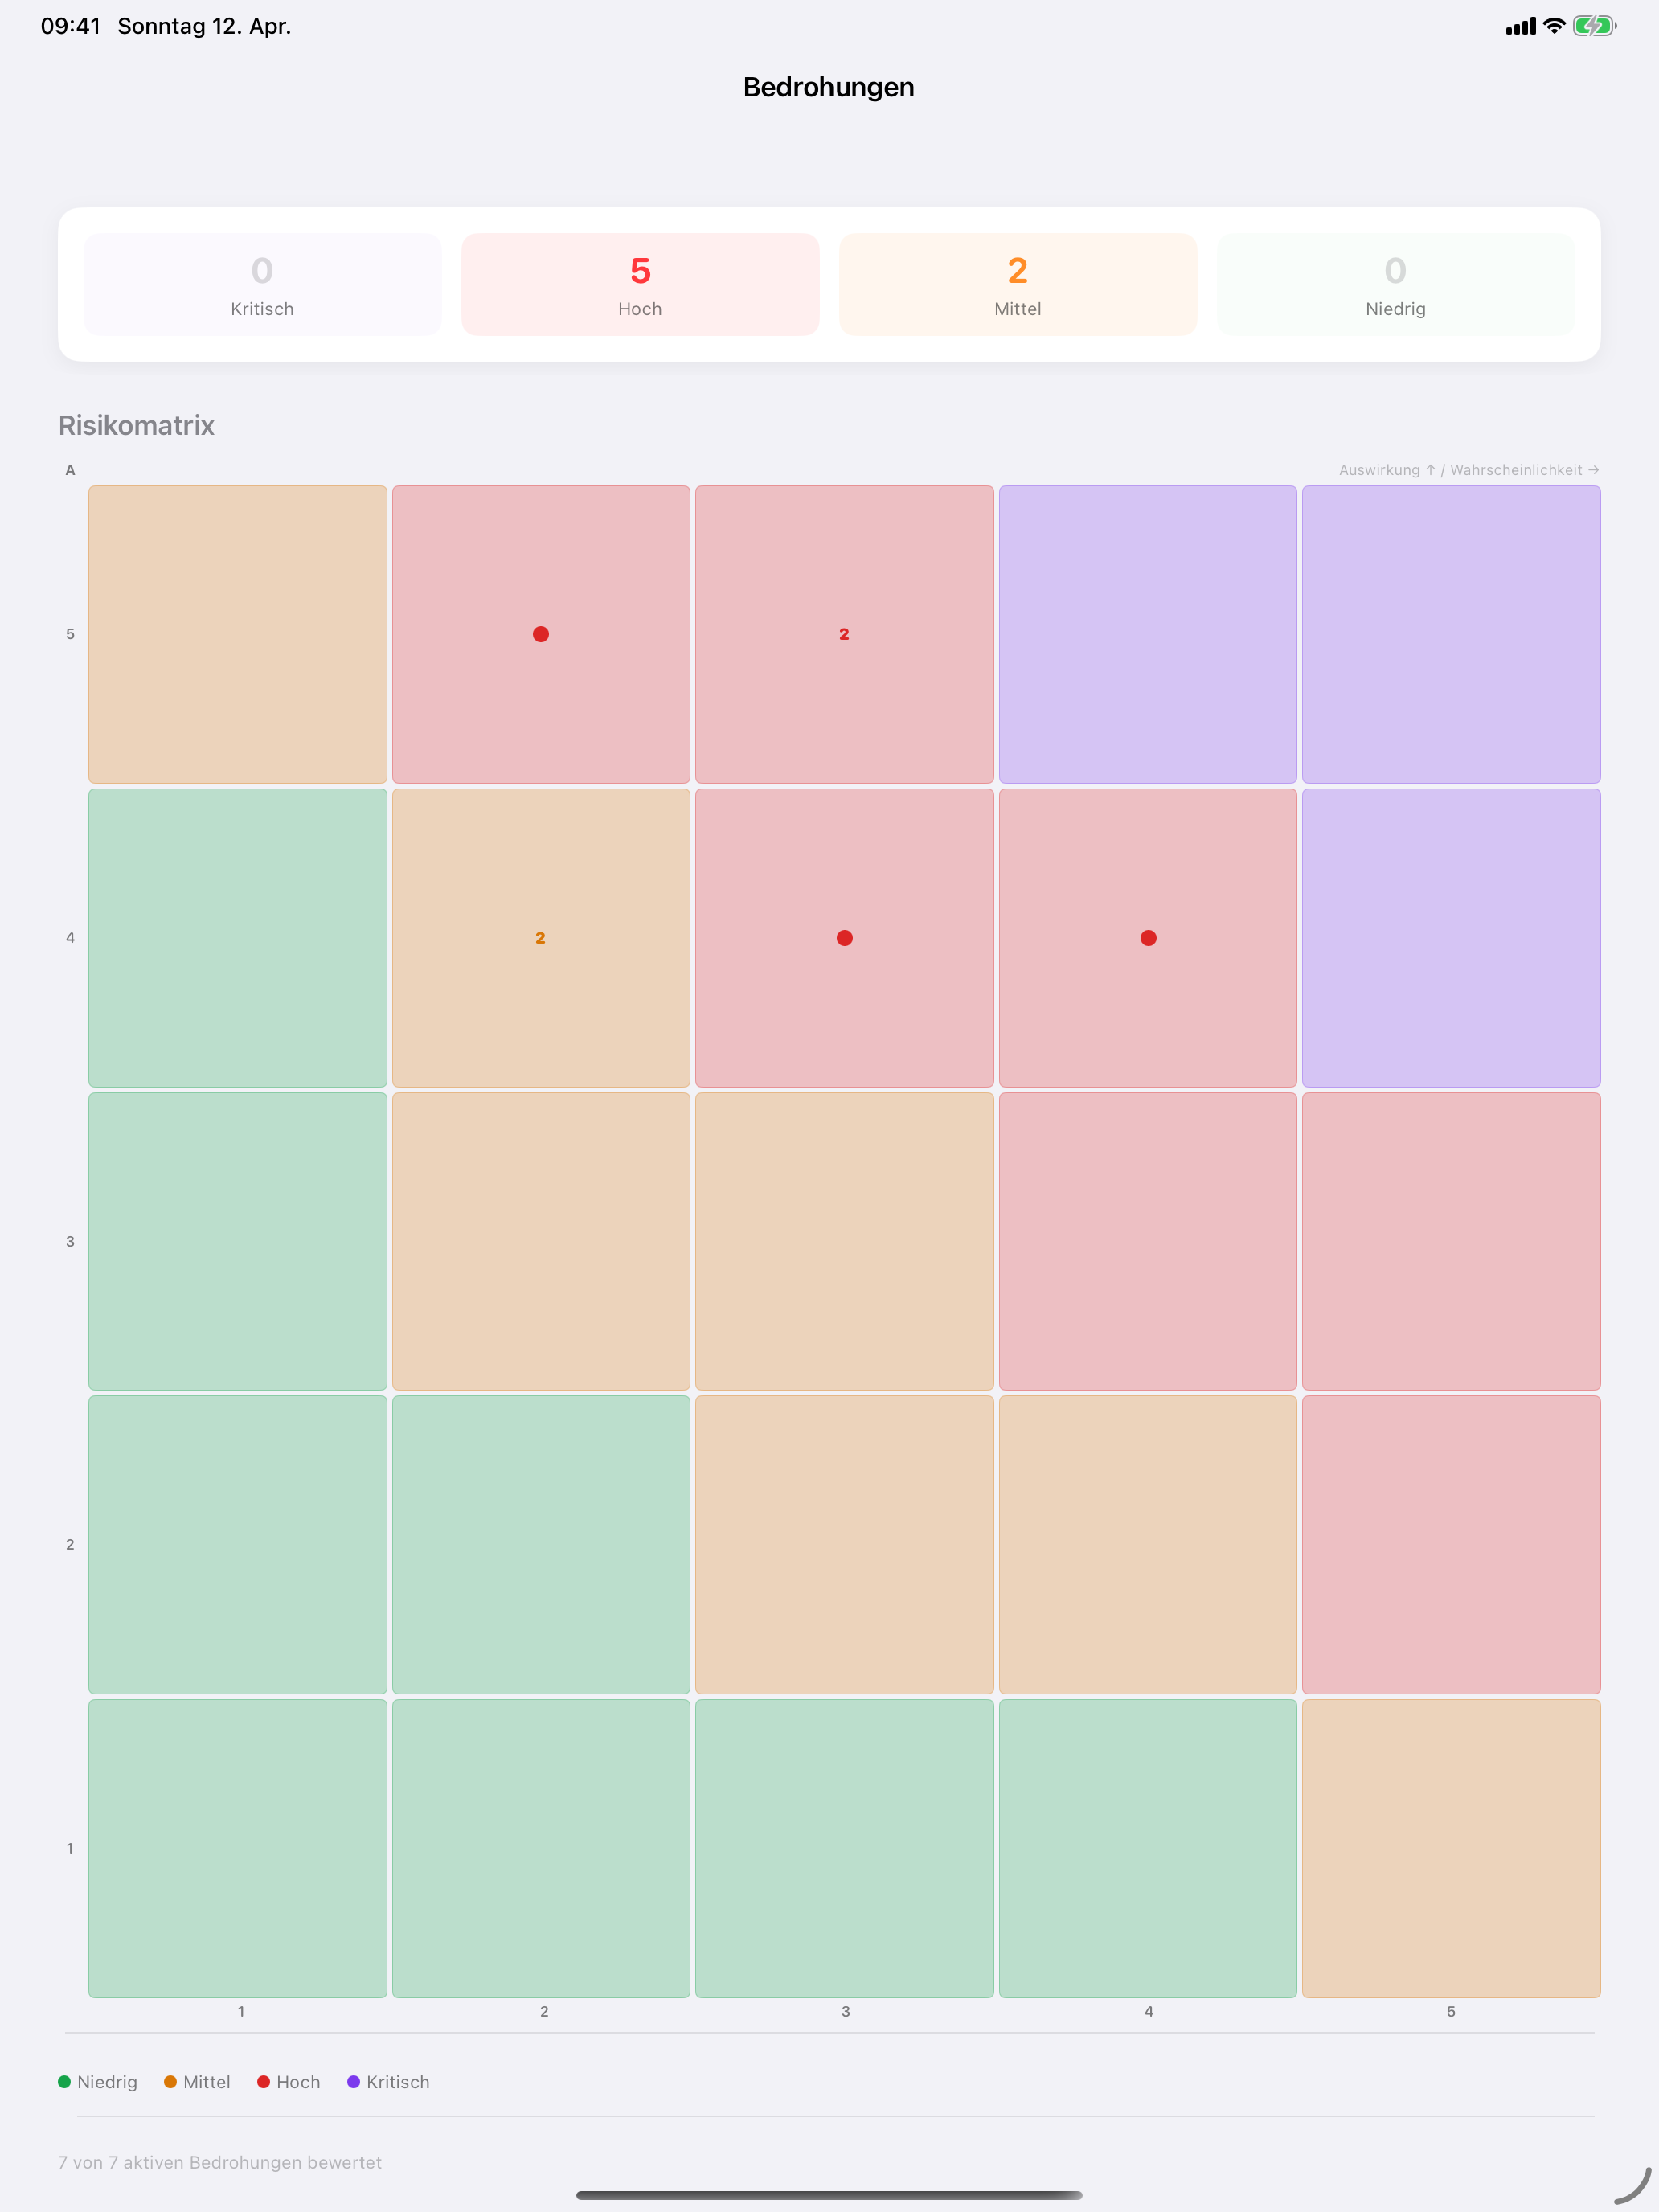Tap the home indicator bar

(829, 2195)
